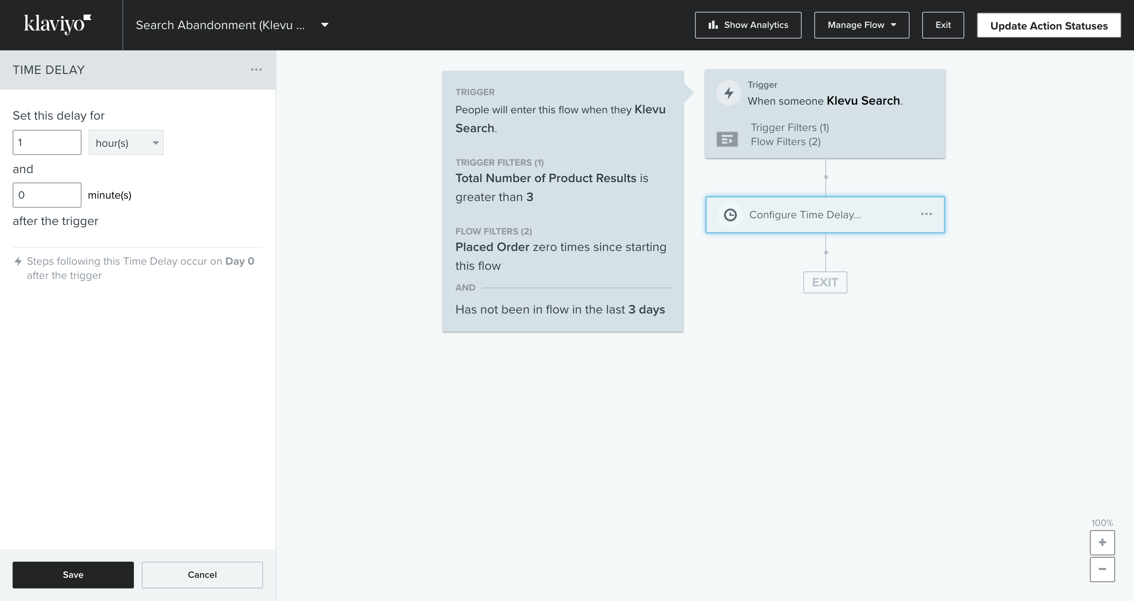This screenshot has width=1134, height=601.
Task: Click the Exit button in header
Action: [943, 25]
